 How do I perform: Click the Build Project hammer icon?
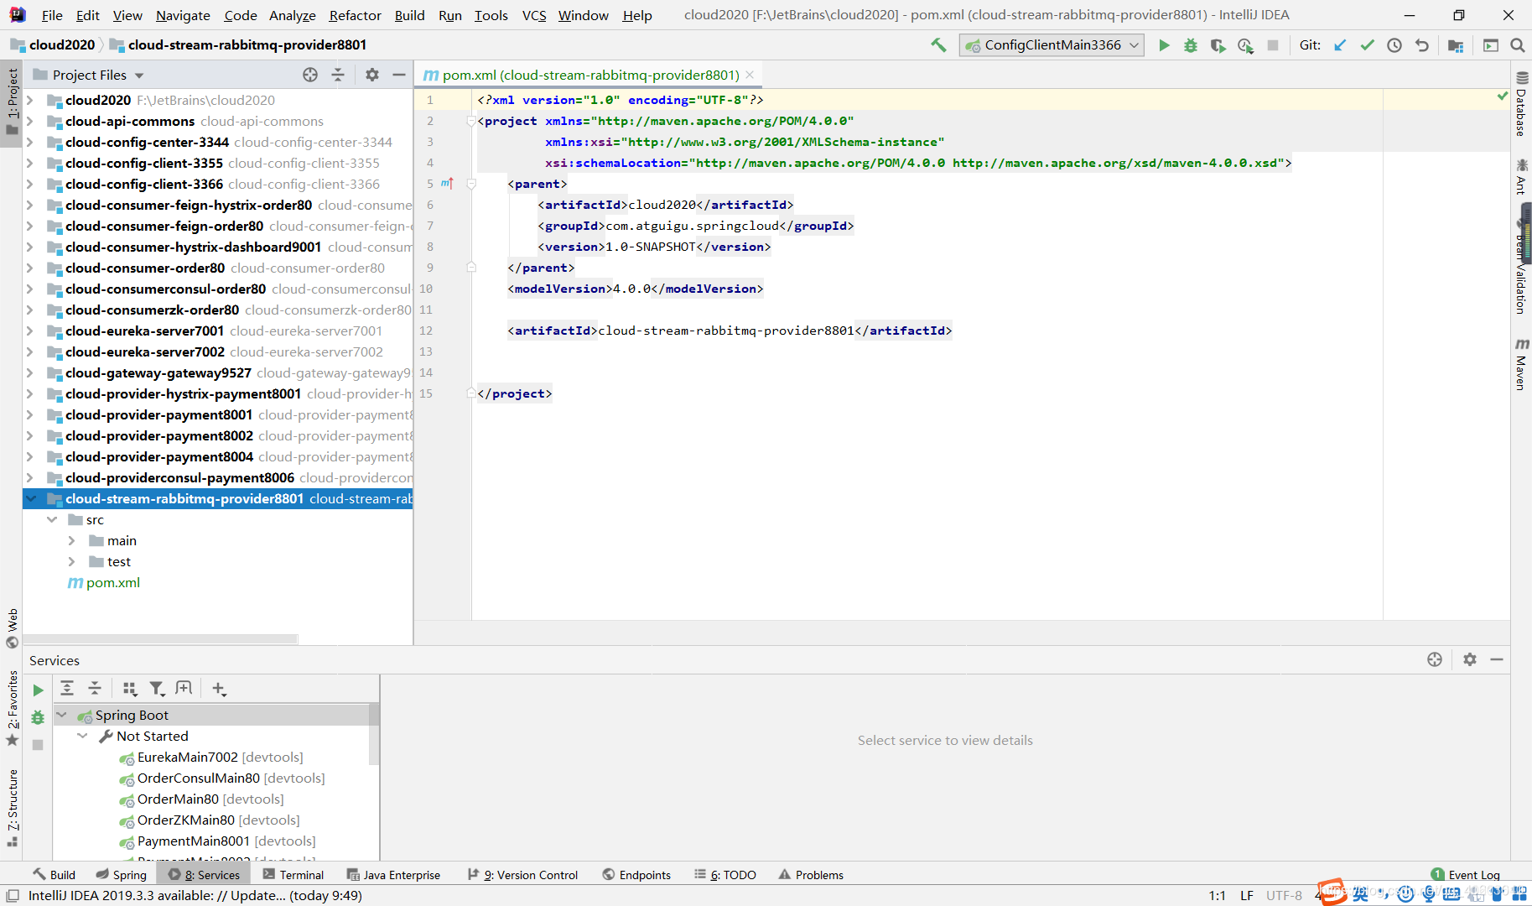(938, 45)
